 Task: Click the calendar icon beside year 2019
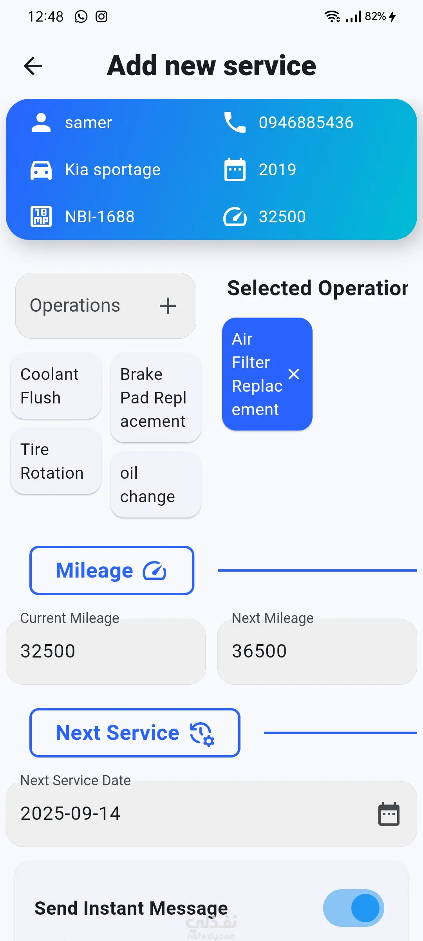(x=235, y=170)
